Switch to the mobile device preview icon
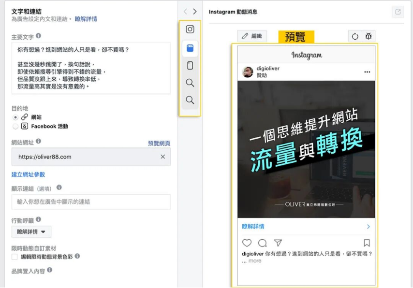The height and width of the screenshot is (288, 413). [x=190, y=65]
